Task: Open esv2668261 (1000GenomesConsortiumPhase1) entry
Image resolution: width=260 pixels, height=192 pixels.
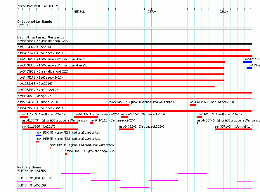Action: (53, 59)
